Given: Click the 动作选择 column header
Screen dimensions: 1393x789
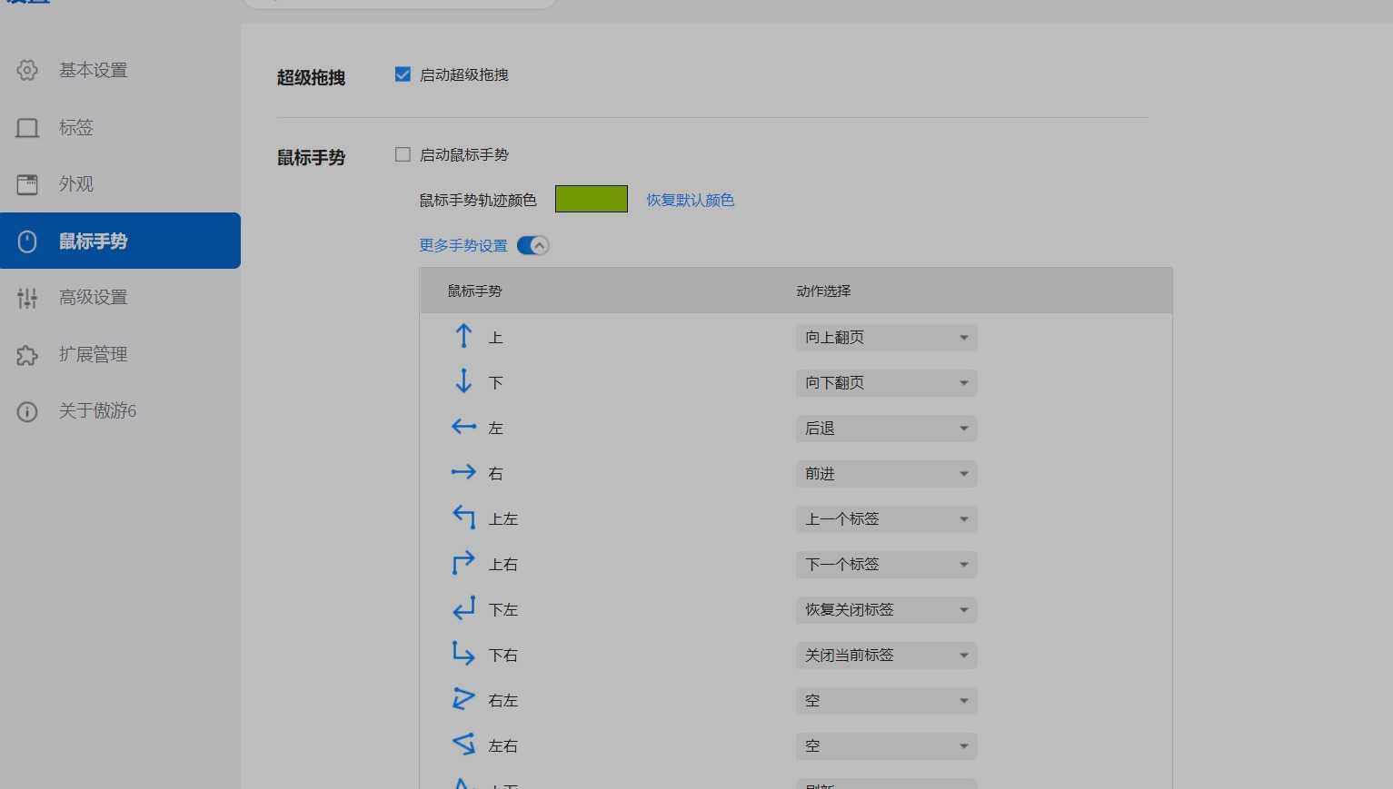Looking at the screenshot, I should pos(823,291).
